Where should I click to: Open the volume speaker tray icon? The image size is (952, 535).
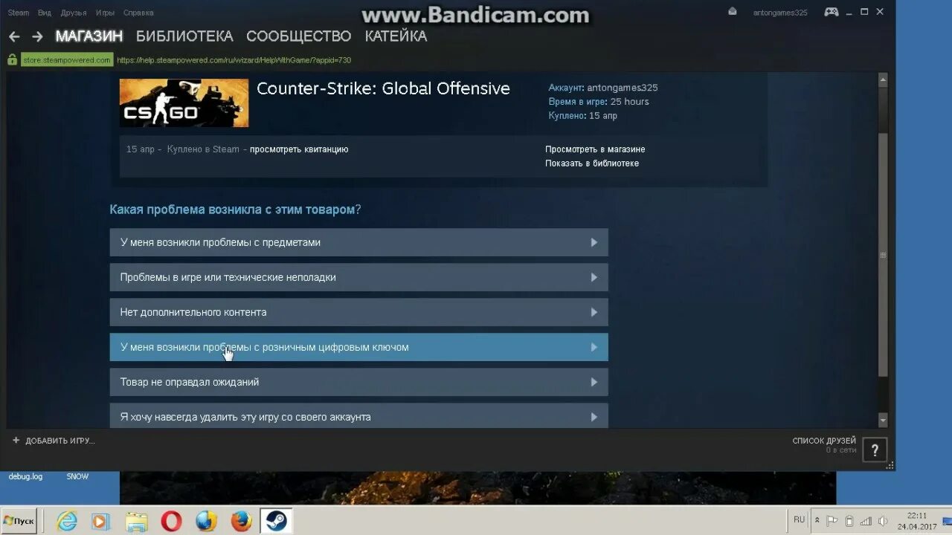point(883,521)
